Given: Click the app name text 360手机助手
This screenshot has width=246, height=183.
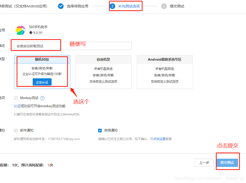Looking at the screenshot, I should (x=38, y=27).
